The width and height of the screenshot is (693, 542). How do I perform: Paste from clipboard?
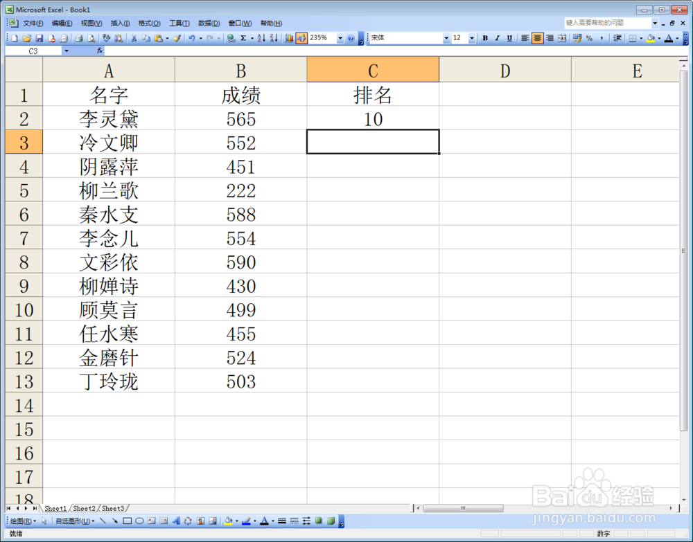coord(159,38)
